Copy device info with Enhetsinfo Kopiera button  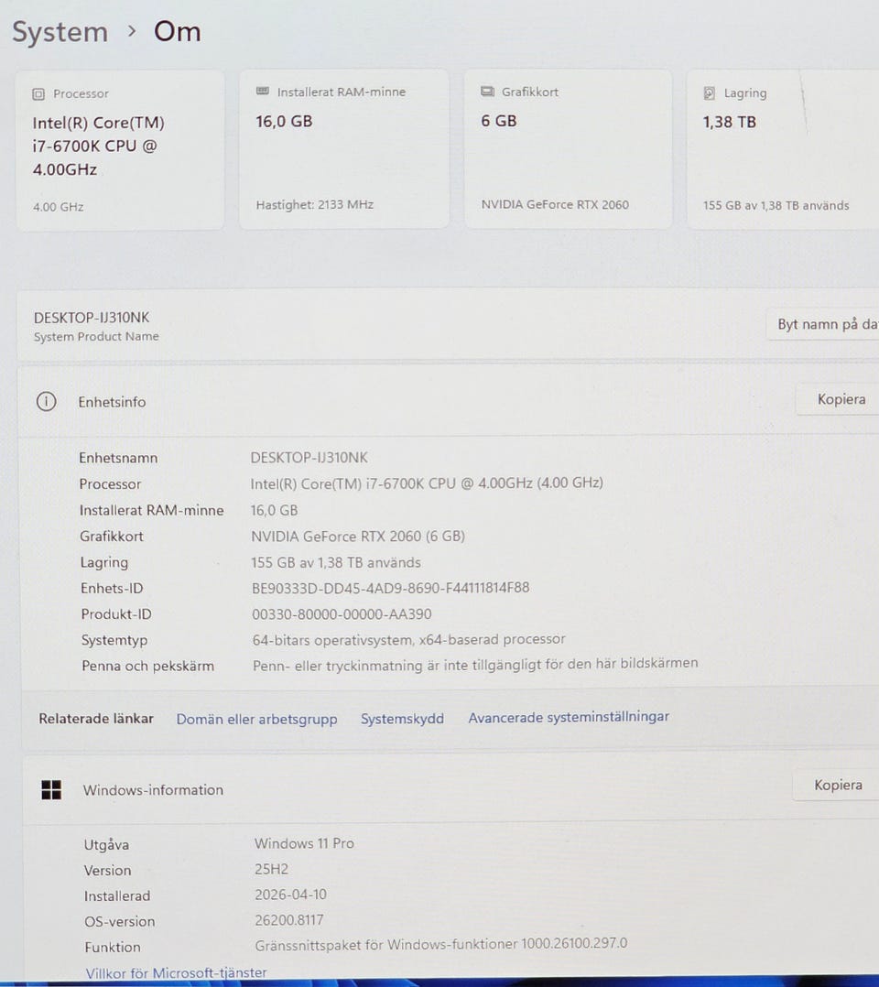[x=838, y=399]
